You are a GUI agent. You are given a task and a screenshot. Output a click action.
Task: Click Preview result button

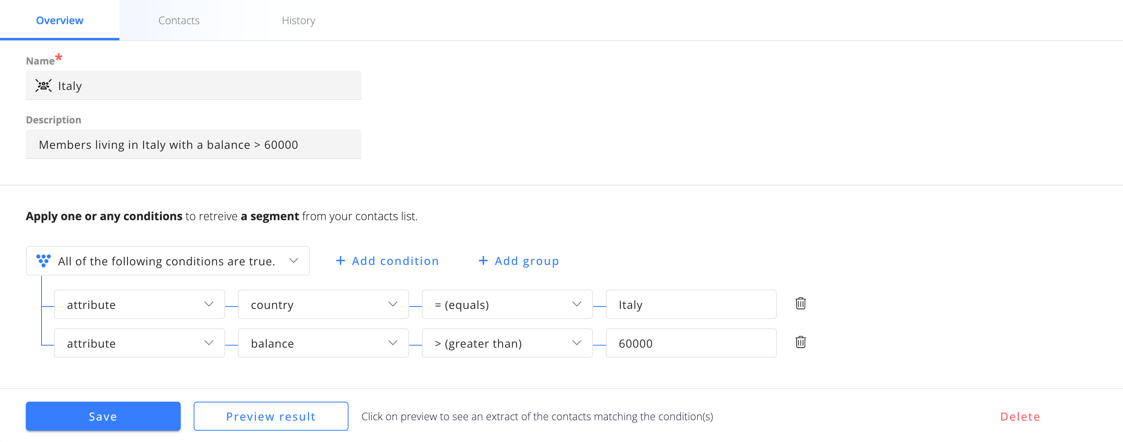pyautogui.click(x=271, y=416)
